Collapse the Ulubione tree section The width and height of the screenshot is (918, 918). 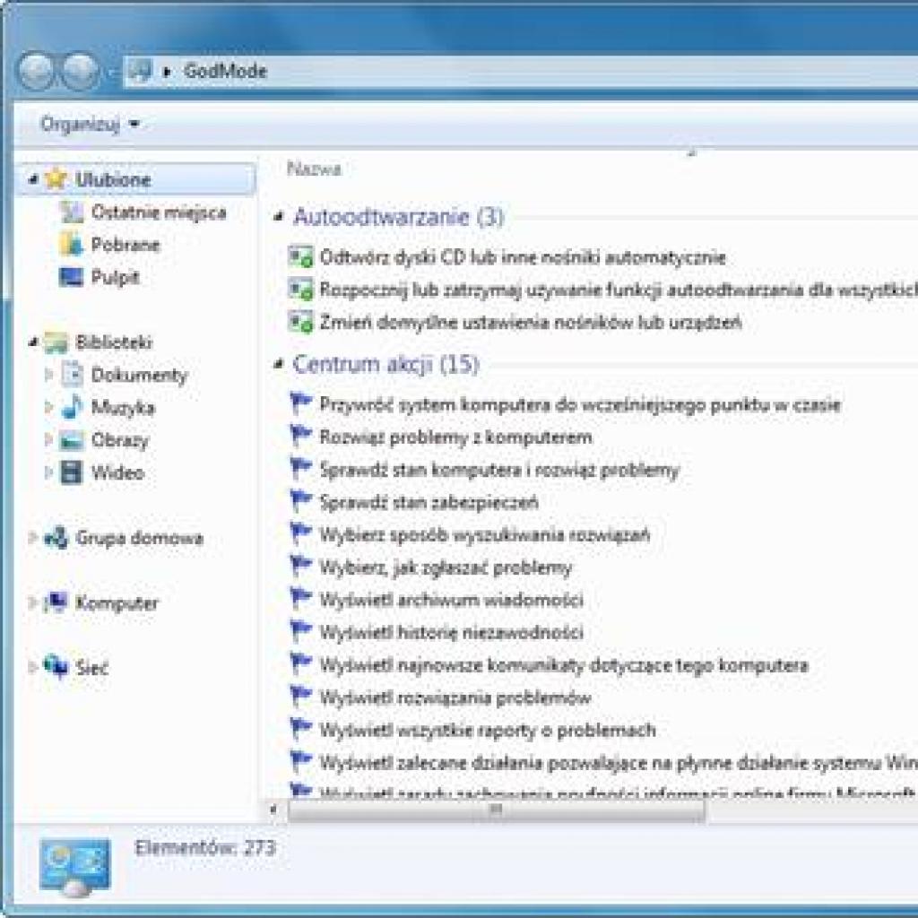point(34,179)
